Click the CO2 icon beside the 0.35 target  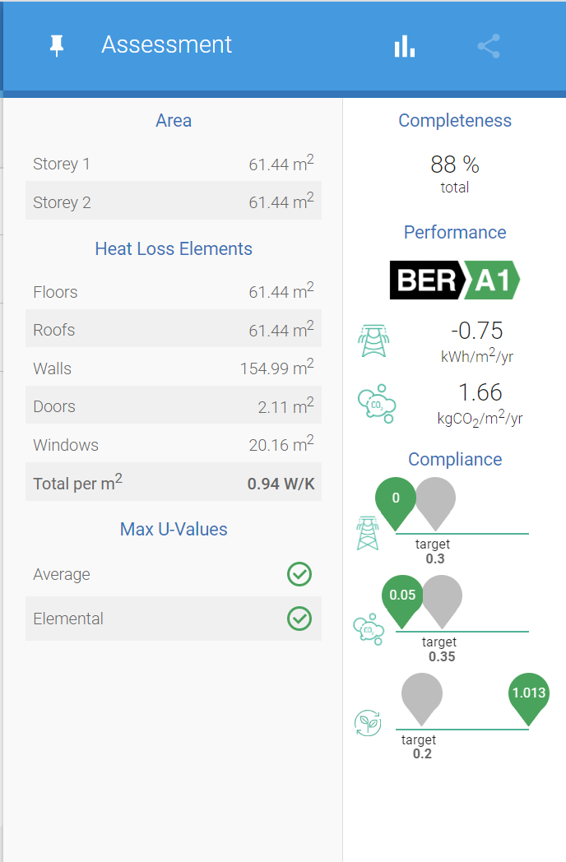[x=368, y=629]
